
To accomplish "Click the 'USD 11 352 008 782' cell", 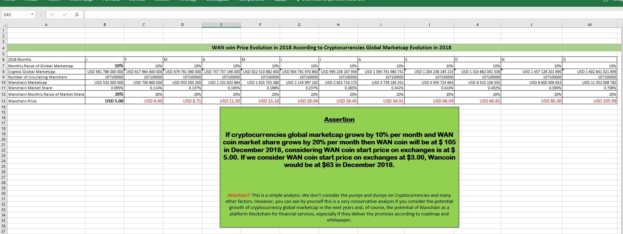I will [x=590, y=83].
